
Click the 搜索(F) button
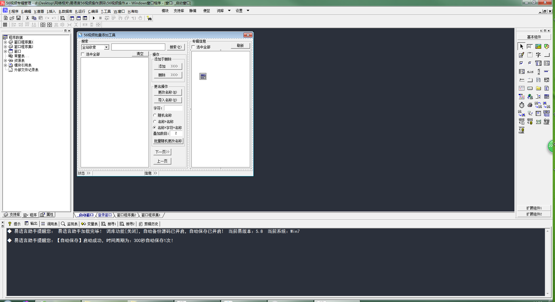(176, 47)
